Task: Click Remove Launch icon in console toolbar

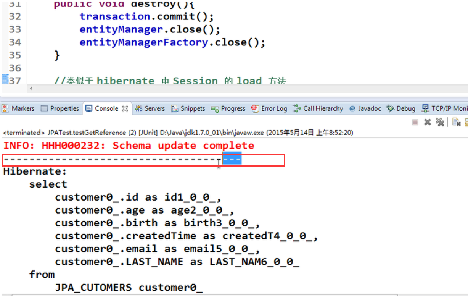Action: click(428, 122)
